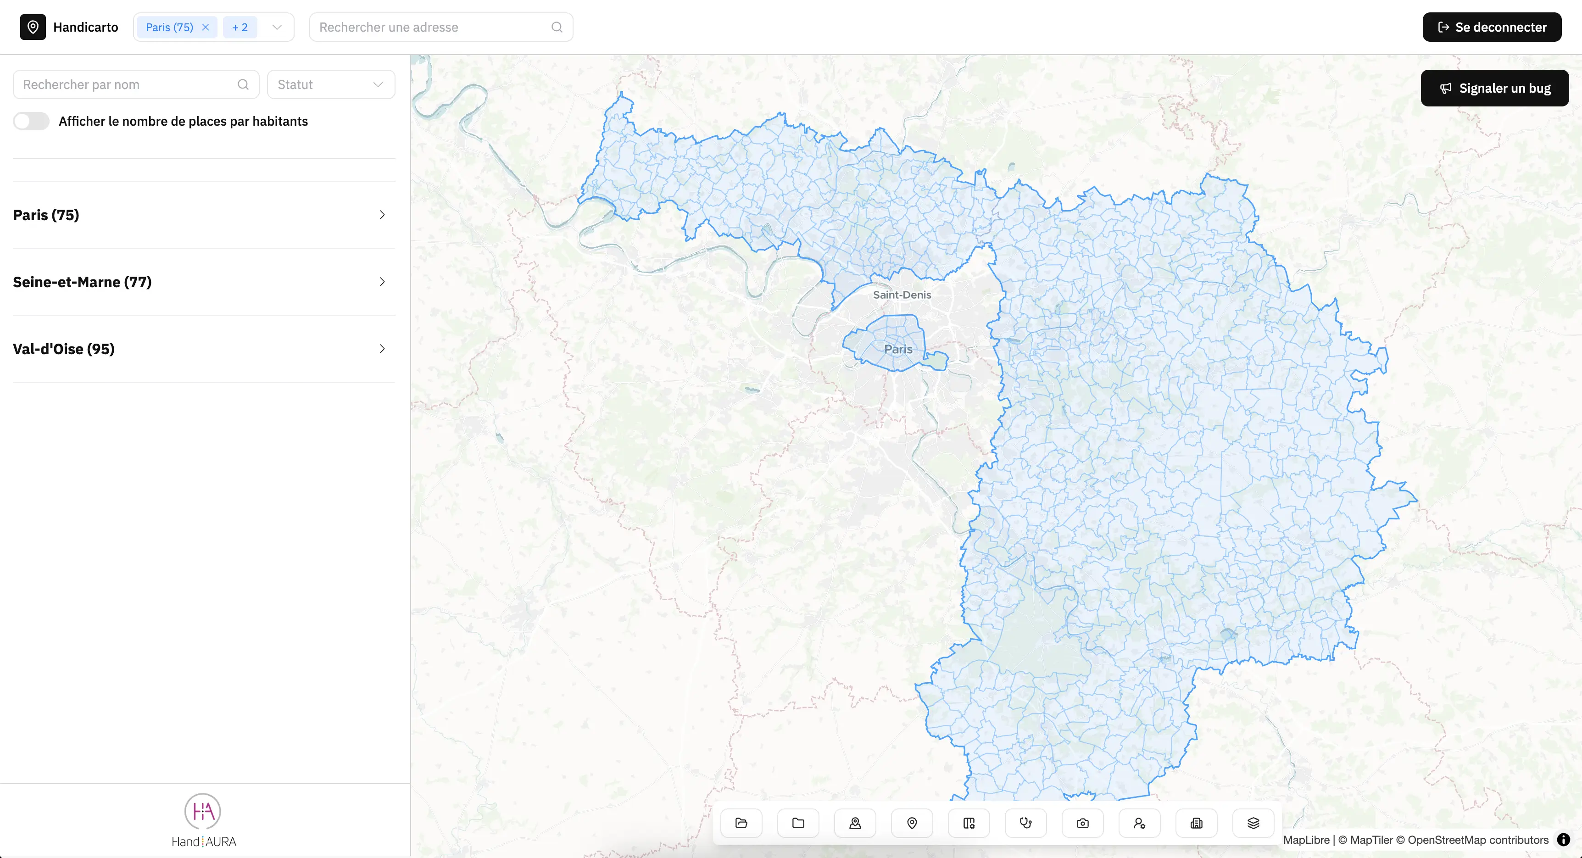Click the user settings gear icon
Image resolution: width=1582 pixels, height=858 pixels.
[x=1139, y=823]
